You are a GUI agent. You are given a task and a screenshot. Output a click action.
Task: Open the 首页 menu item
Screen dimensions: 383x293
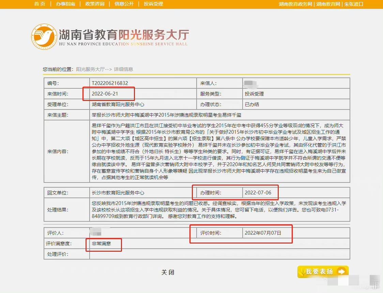(x=40, y=4)
